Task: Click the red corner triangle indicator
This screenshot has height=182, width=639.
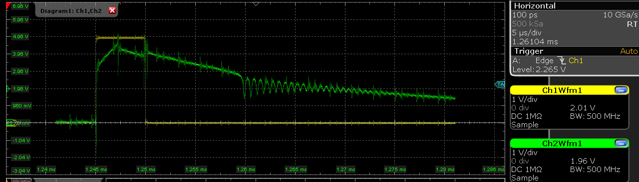Action: 8,4
